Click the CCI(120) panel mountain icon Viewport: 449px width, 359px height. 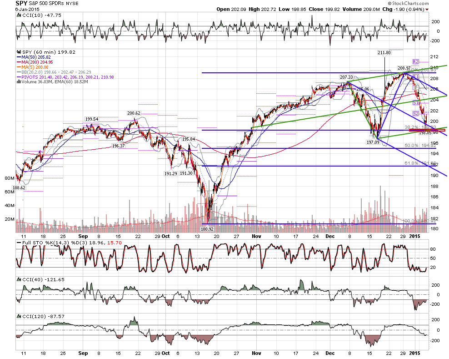(x=19, y=316)
